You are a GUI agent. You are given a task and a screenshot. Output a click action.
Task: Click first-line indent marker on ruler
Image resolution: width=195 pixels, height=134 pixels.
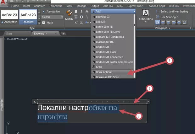[38, 100]
